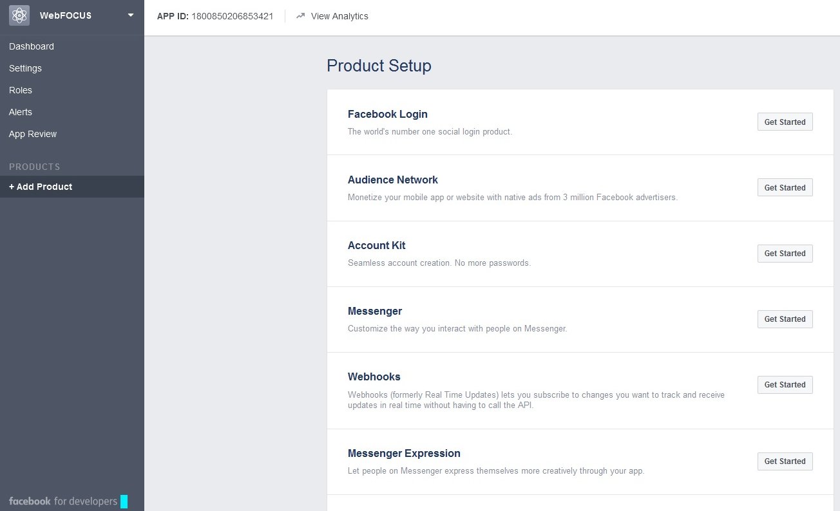This screenshot has height=511, width=840.
Task: Click 'Customize the way you interact' Messenger description
Action: coord(457,328)
